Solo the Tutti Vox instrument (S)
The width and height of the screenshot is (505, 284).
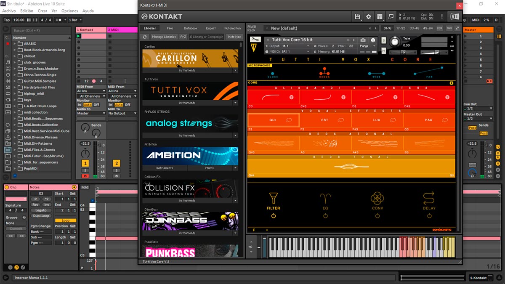[383, 40]
